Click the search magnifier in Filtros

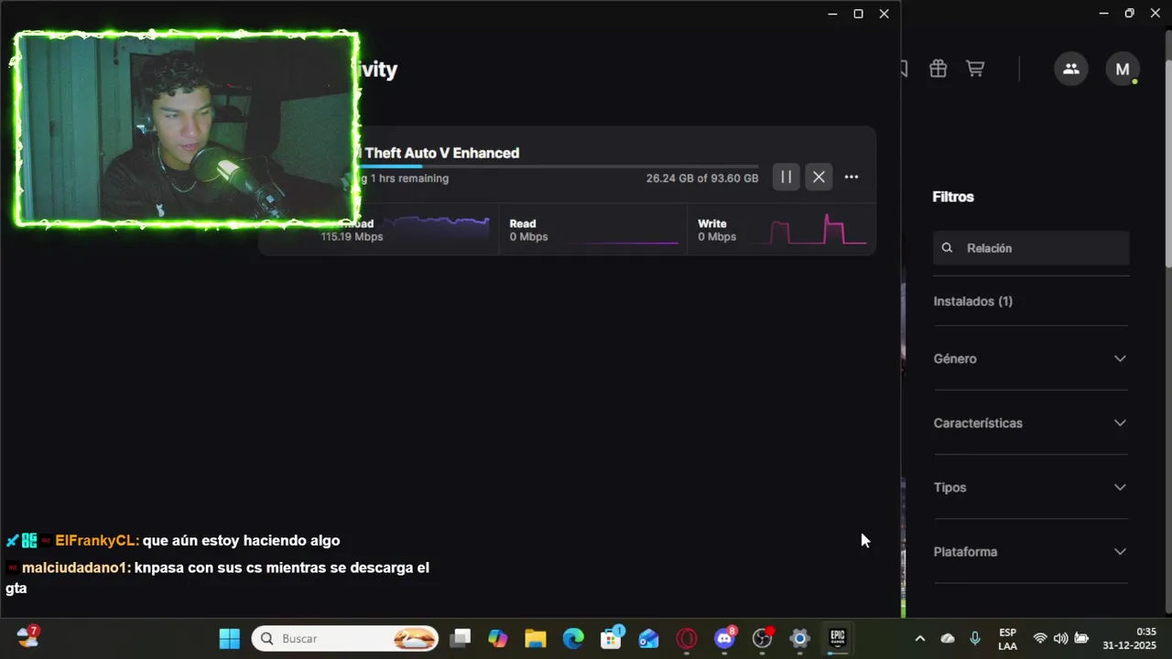948,248
